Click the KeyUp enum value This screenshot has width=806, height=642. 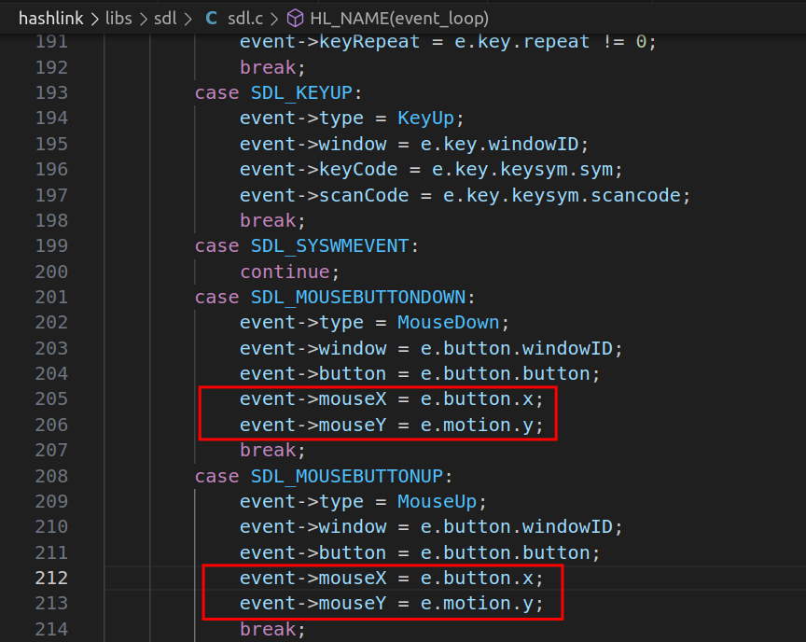coord(425,119)
